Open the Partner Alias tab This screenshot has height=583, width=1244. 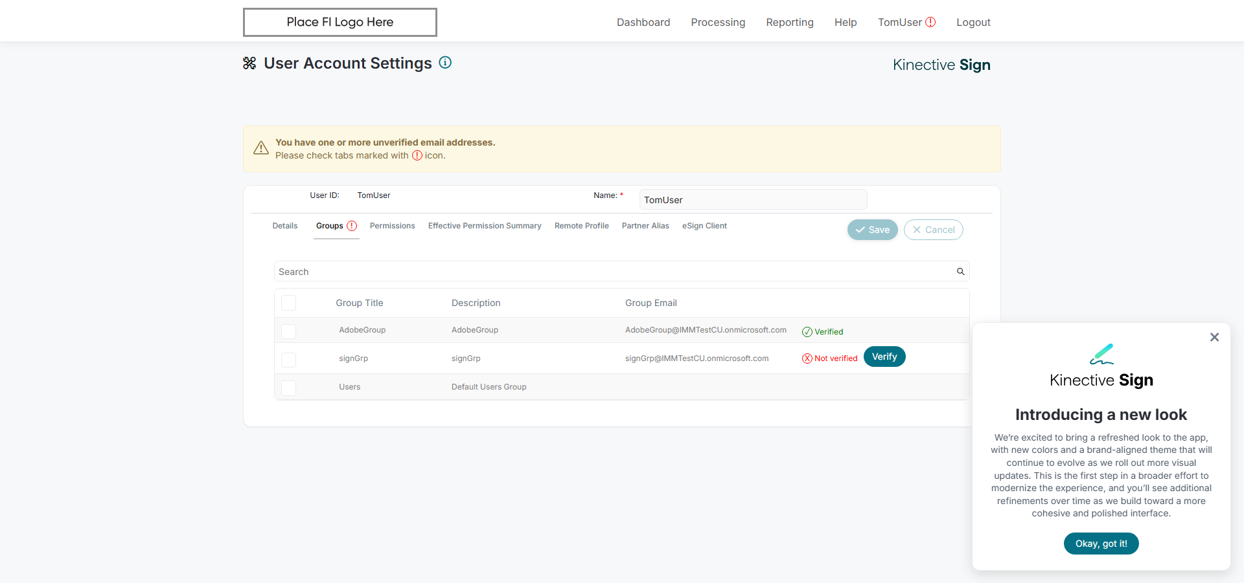tap(645, 226)
